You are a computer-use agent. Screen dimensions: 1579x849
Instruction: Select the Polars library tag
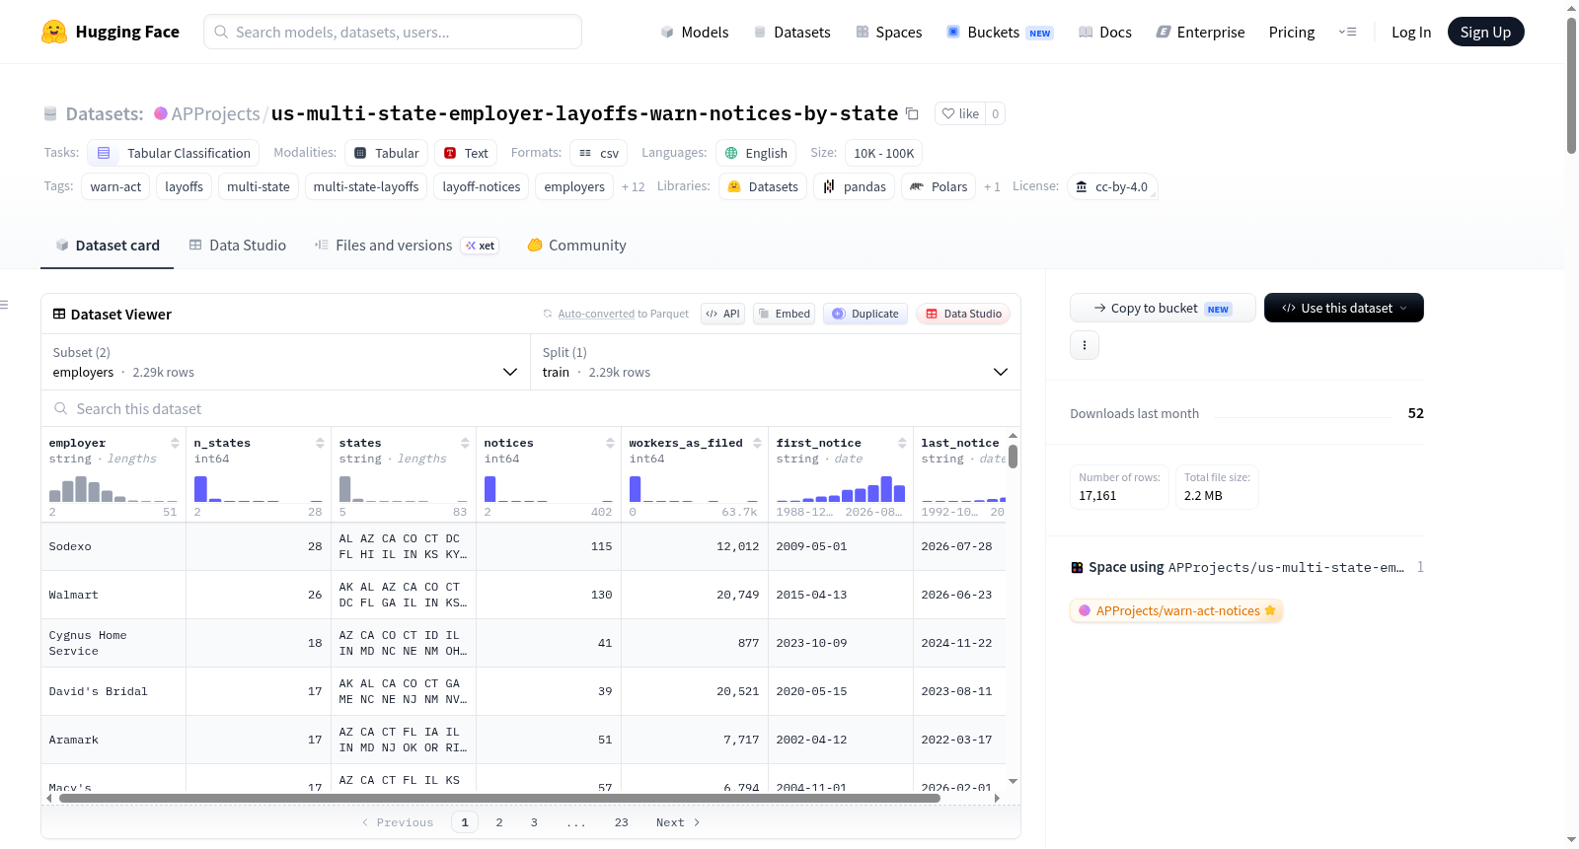click(939, 187)
